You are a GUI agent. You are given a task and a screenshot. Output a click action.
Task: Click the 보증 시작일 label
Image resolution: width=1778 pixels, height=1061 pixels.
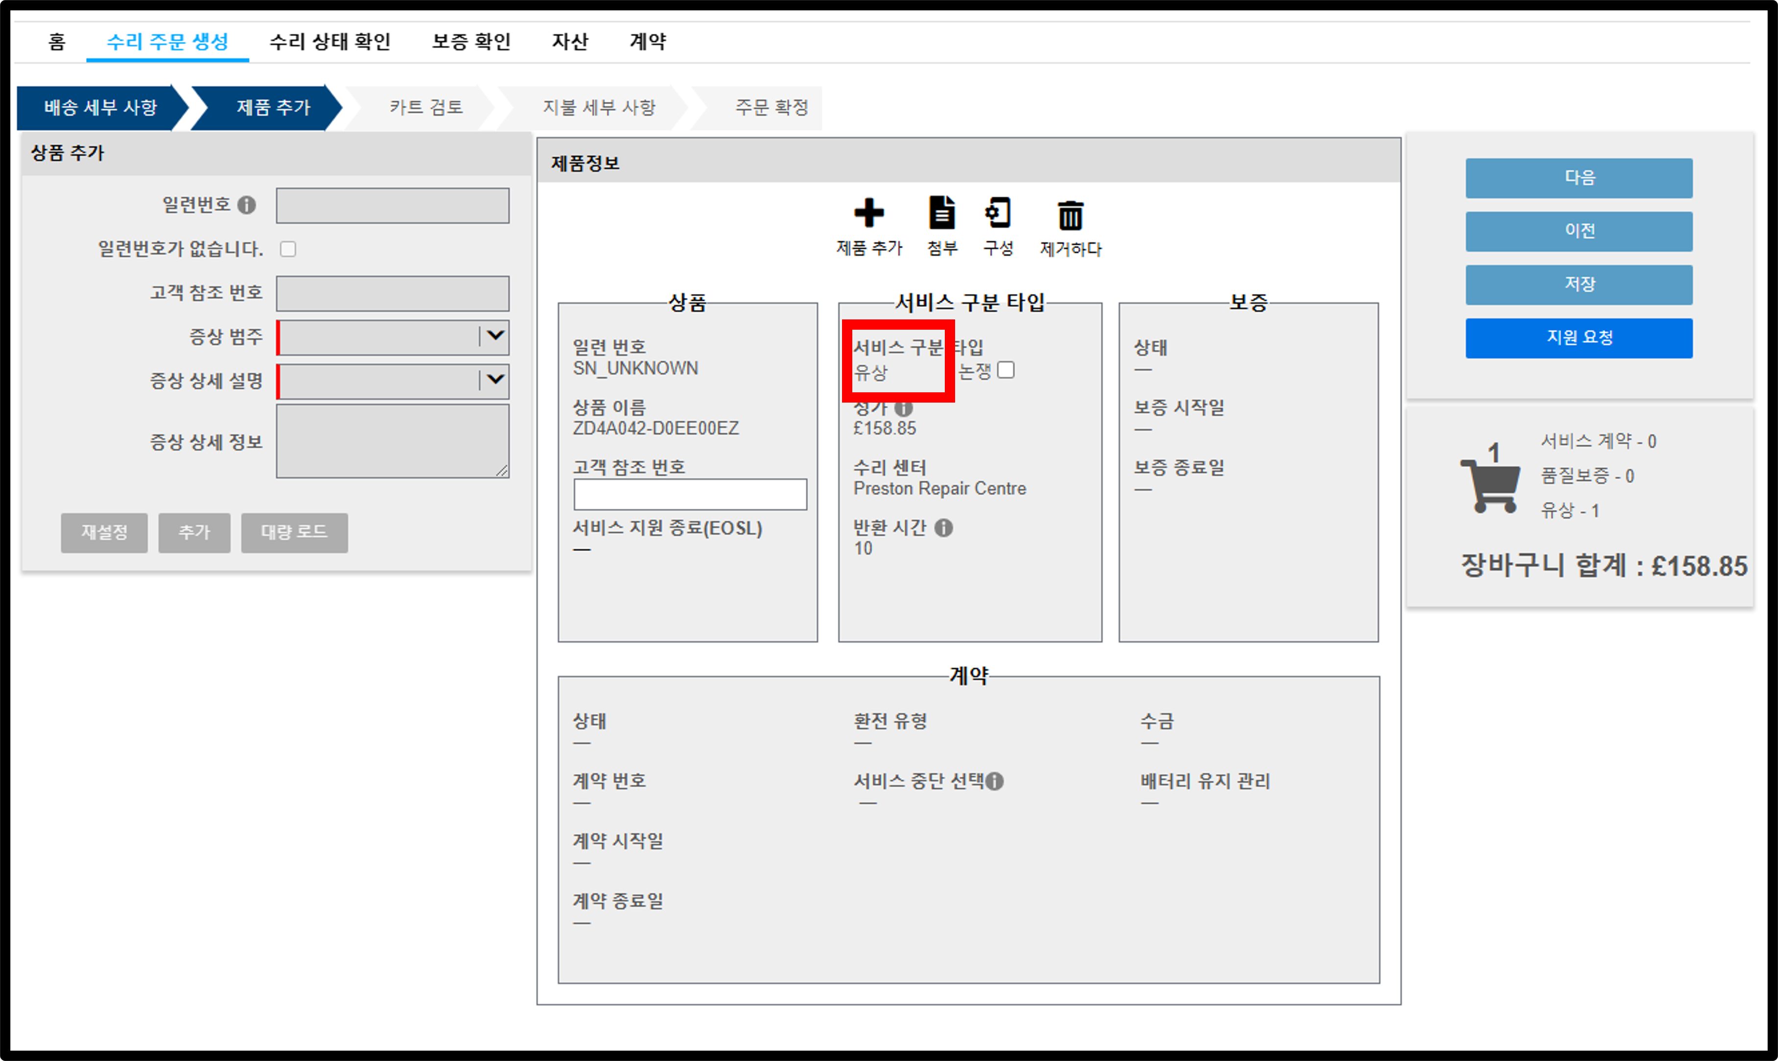tap(1179, 407)
